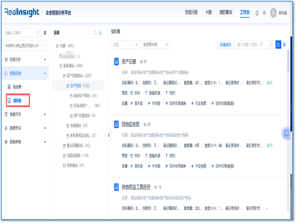Select the 全部 (490) directory node
The height and width of the screenshot is (223, 296).
click(65, 46)
